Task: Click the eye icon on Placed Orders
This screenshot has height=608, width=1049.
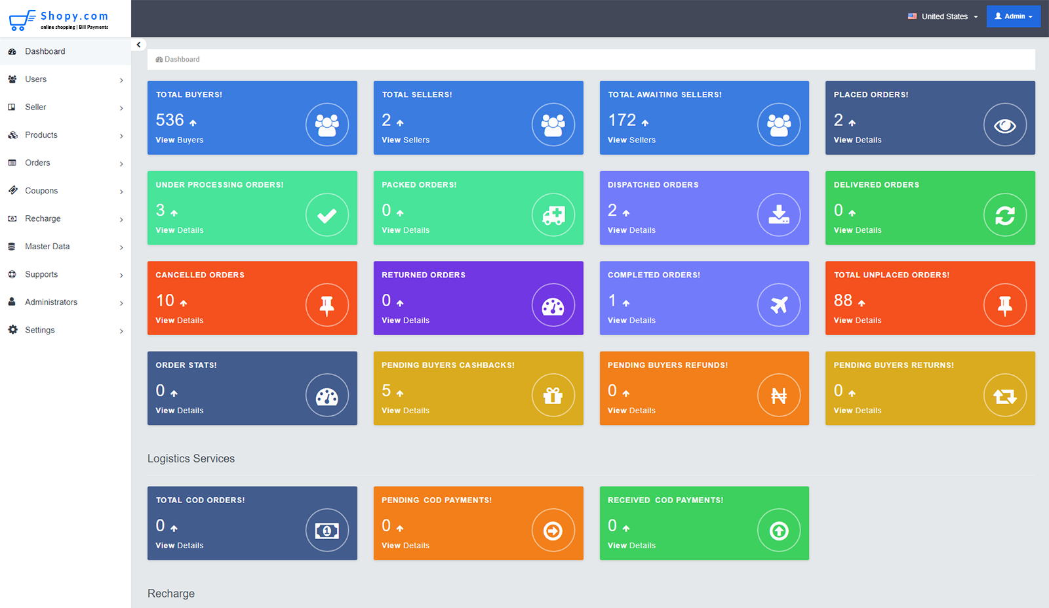Action: [1005, 125]
